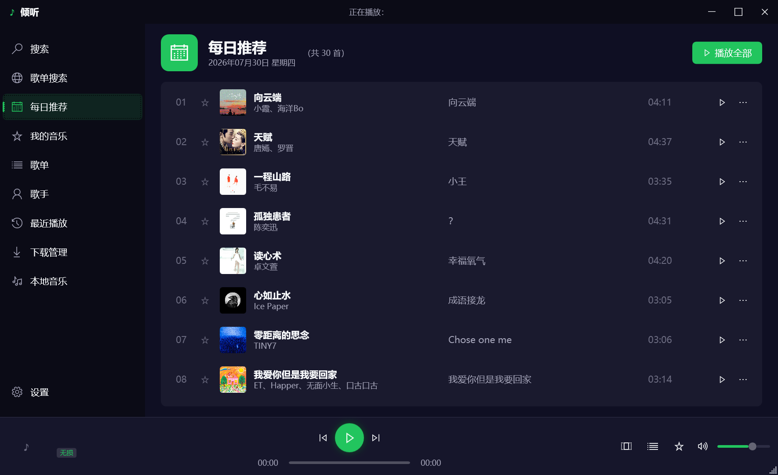Image resolution: width=778 pixels, height=475 pixels.
Task: Open desktop lyrics panel icon
Action: point(626,446)
